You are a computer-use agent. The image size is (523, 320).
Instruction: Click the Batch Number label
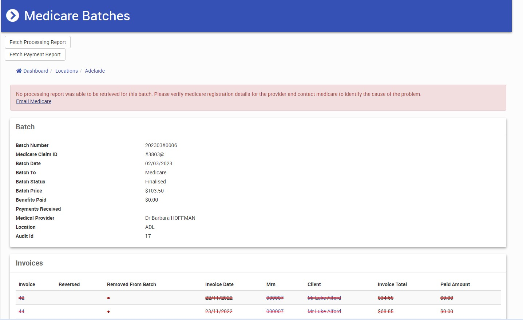[32, 145]
